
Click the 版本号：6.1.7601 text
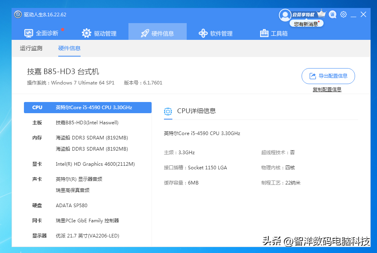pos(143,83)
